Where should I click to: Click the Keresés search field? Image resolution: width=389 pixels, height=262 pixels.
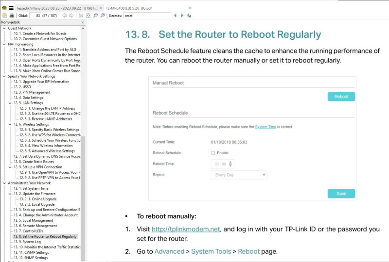click(x=147, y=16)
